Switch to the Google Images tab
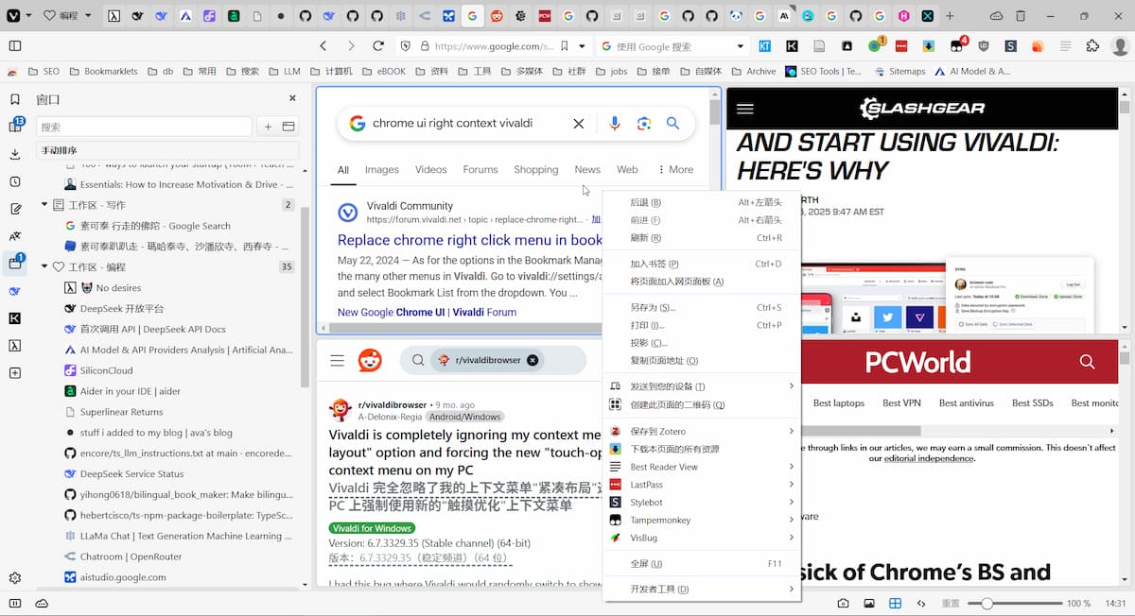The image size is (1135, 616). pyautogui.click(x=382, y=170)
